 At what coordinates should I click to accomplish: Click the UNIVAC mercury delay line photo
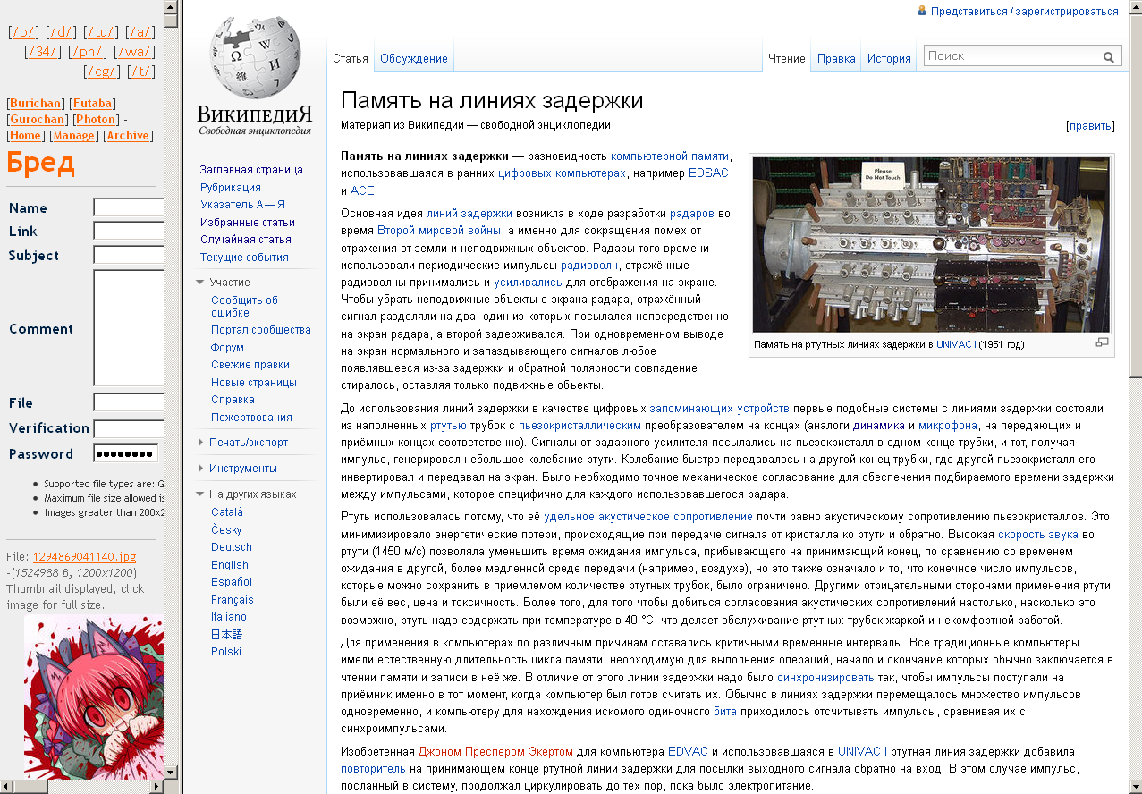point(931,245)
